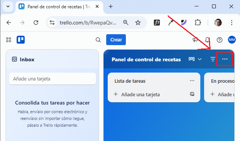The image size is (240, 141).
Task: Click the Trello logo home icon
Action: [x=21, y=40]
